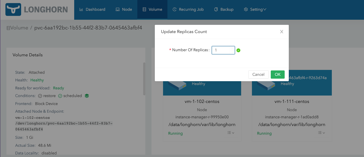Close the Update Replicas Count dialog
This screenshot has width=364, height=157.
[x=282, y=32]
